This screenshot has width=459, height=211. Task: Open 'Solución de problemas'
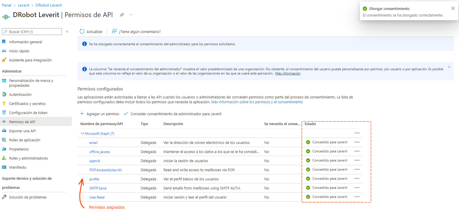[x=28, y=197]
